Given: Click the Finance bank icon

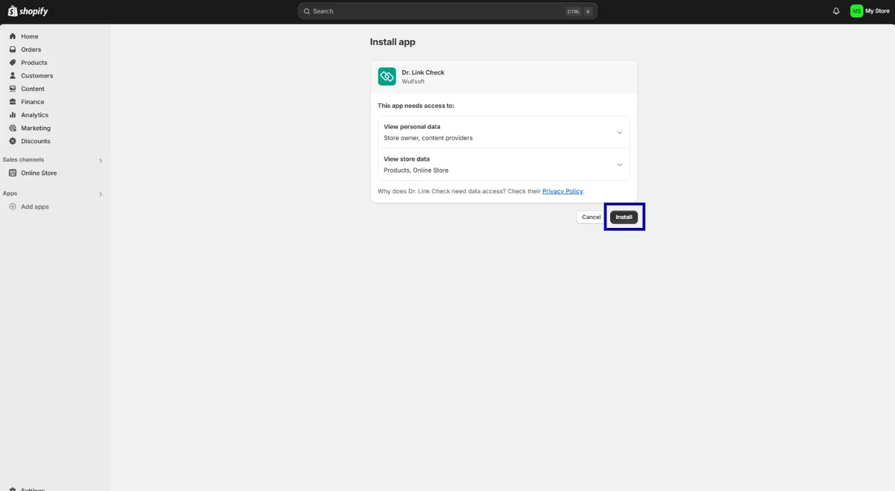Looking at the screenshot, I should coord(13,102).
